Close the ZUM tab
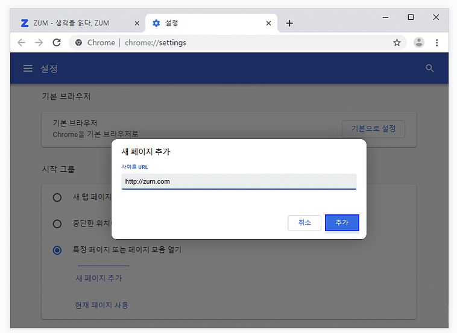 pos(137,23)
